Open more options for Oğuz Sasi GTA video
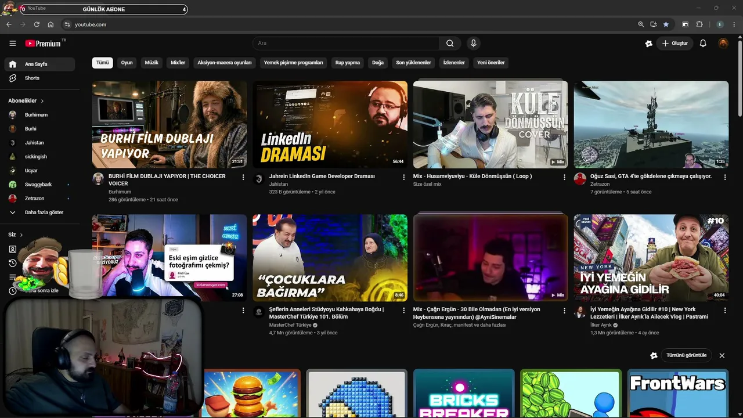The image size is (743, 418). click(x=725, y=177)
